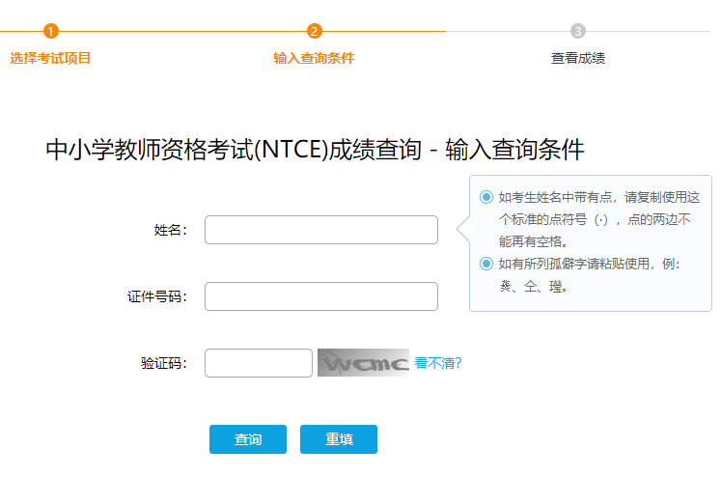Click the step 1 circle icon
This screenshot has width=721, height=477.
click(x=51, y=31)
